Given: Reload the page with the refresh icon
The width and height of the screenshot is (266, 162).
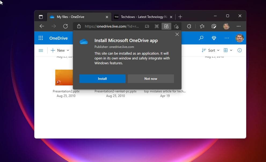Looking at the screenshot, I should [x=65, y=26].
